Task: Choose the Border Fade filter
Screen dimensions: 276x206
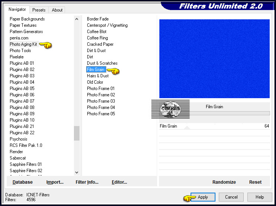Action: pyautogui.click(x=98, y=19)
